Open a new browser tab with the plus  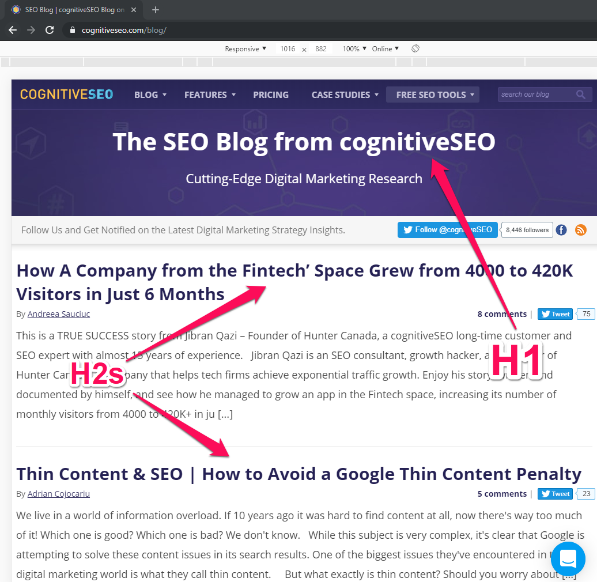point(156,10)
